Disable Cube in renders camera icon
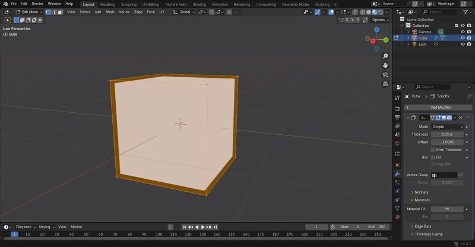475x247 pixels. (x=469, y=38)
